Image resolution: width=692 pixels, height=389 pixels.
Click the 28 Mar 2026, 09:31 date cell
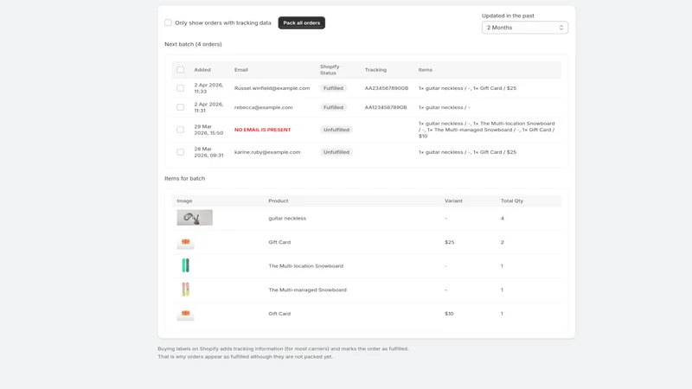[208, 152]
